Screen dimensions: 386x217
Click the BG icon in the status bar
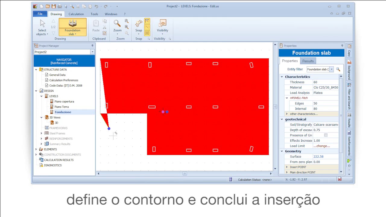click(340, 179)
